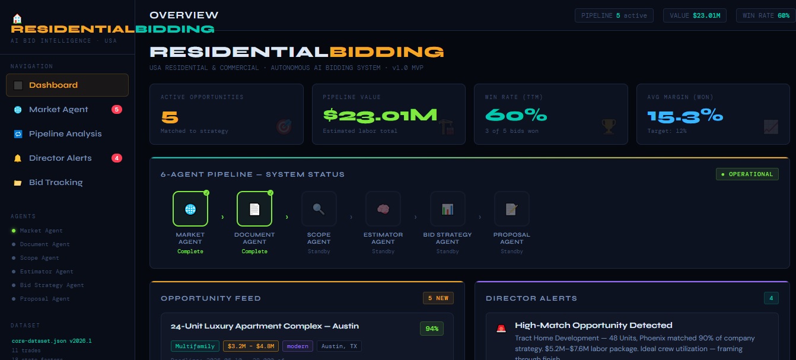Click the house logo icon in sidebar

17,18
